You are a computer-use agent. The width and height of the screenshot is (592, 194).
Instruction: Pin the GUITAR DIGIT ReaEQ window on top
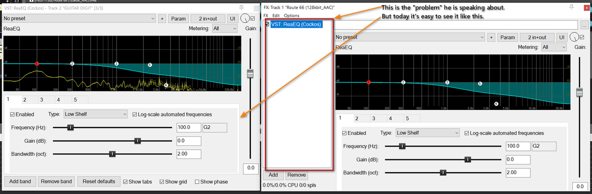(241, 7)
